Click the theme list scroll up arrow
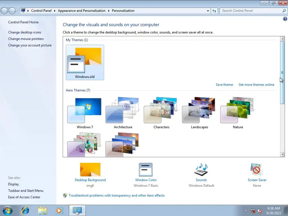This screenshot has height=216, width=288. tap(282, 39)
